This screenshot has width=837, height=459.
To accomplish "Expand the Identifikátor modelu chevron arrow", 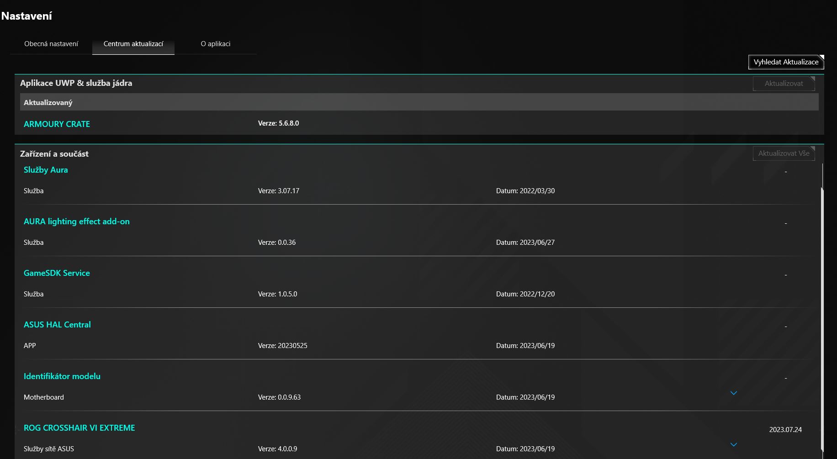I will pyautogui.click(x=734, y=393).
